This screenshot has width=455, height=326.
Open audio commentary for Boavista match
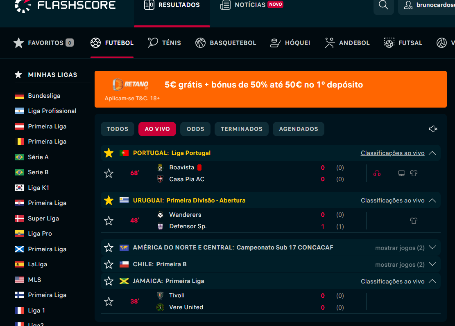pos(377,173)
